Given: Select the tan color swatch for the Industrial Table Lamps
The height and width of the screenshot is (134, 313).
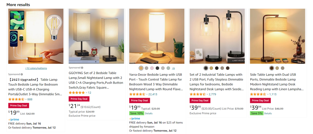Looking at the screenshot, I should [211, 68].
